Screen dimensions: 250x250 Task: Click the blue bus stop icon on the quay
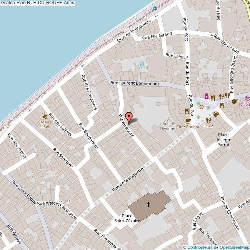155,8
